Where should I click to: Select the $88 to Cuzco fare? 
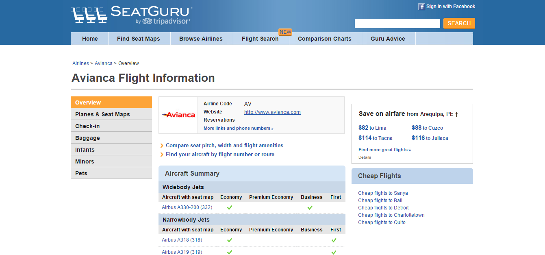(428, 128)
